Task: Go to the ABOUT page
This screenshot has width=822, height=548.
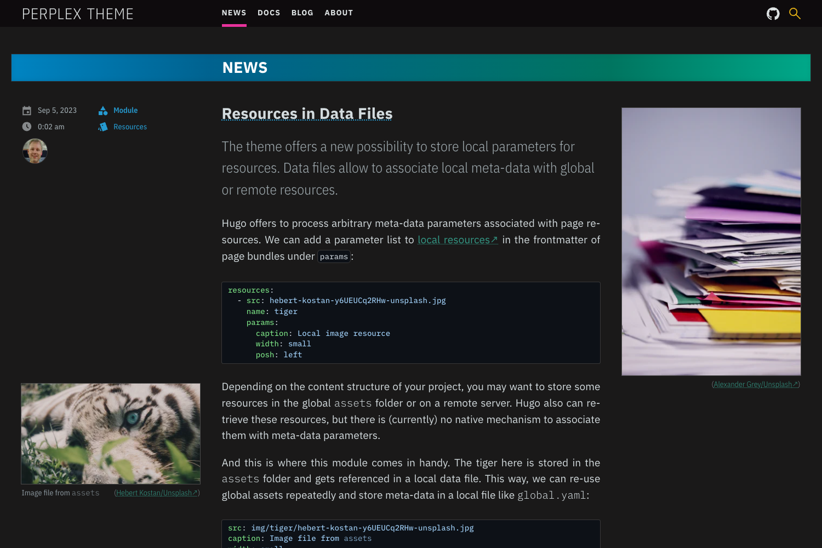Action: pyautogui.click(x=339, y=13)
